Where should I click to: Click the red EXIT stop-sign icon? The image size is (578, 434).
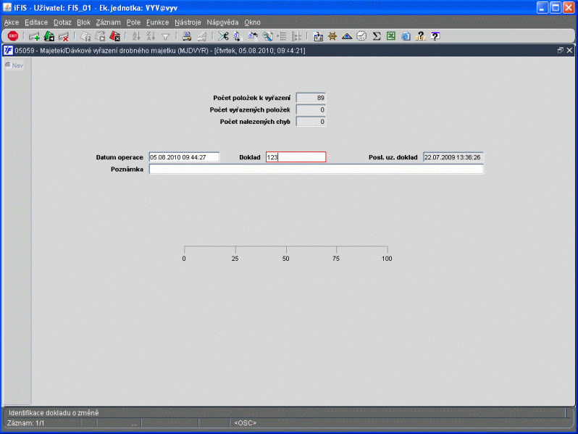click(13, 36)
